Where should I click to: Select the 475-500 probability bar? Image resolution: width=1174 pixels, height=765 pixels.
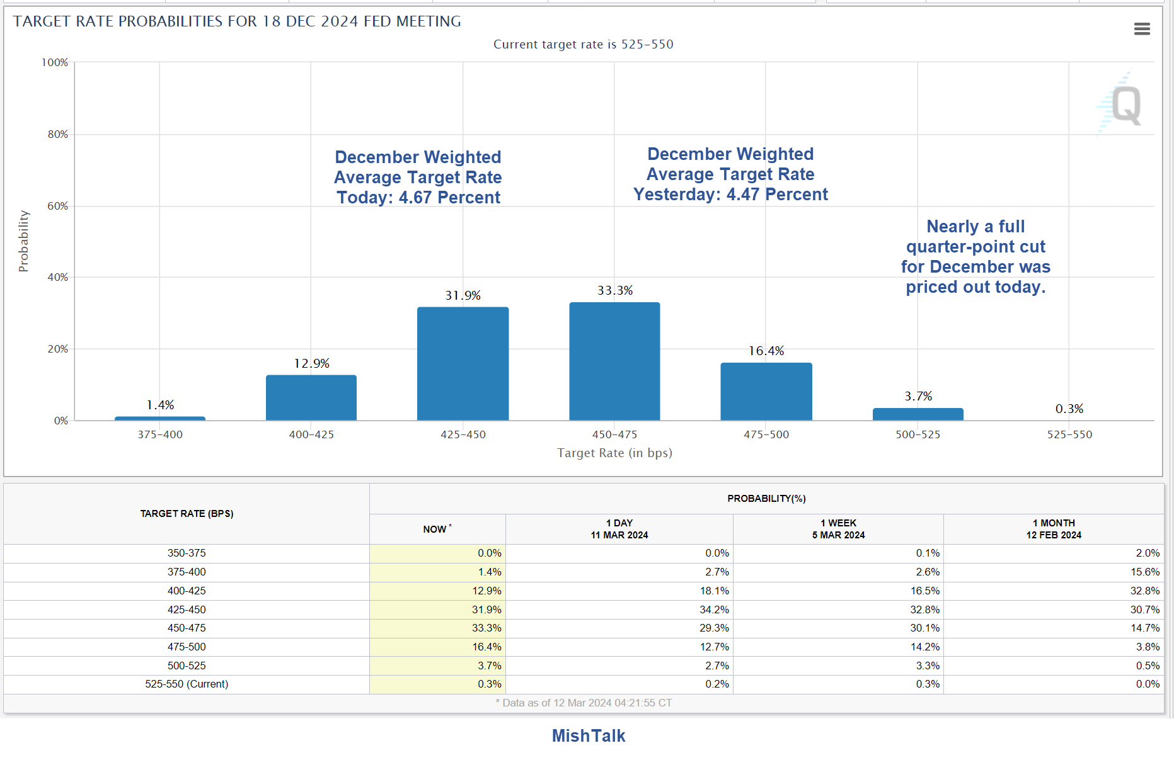tap(766, 392)
